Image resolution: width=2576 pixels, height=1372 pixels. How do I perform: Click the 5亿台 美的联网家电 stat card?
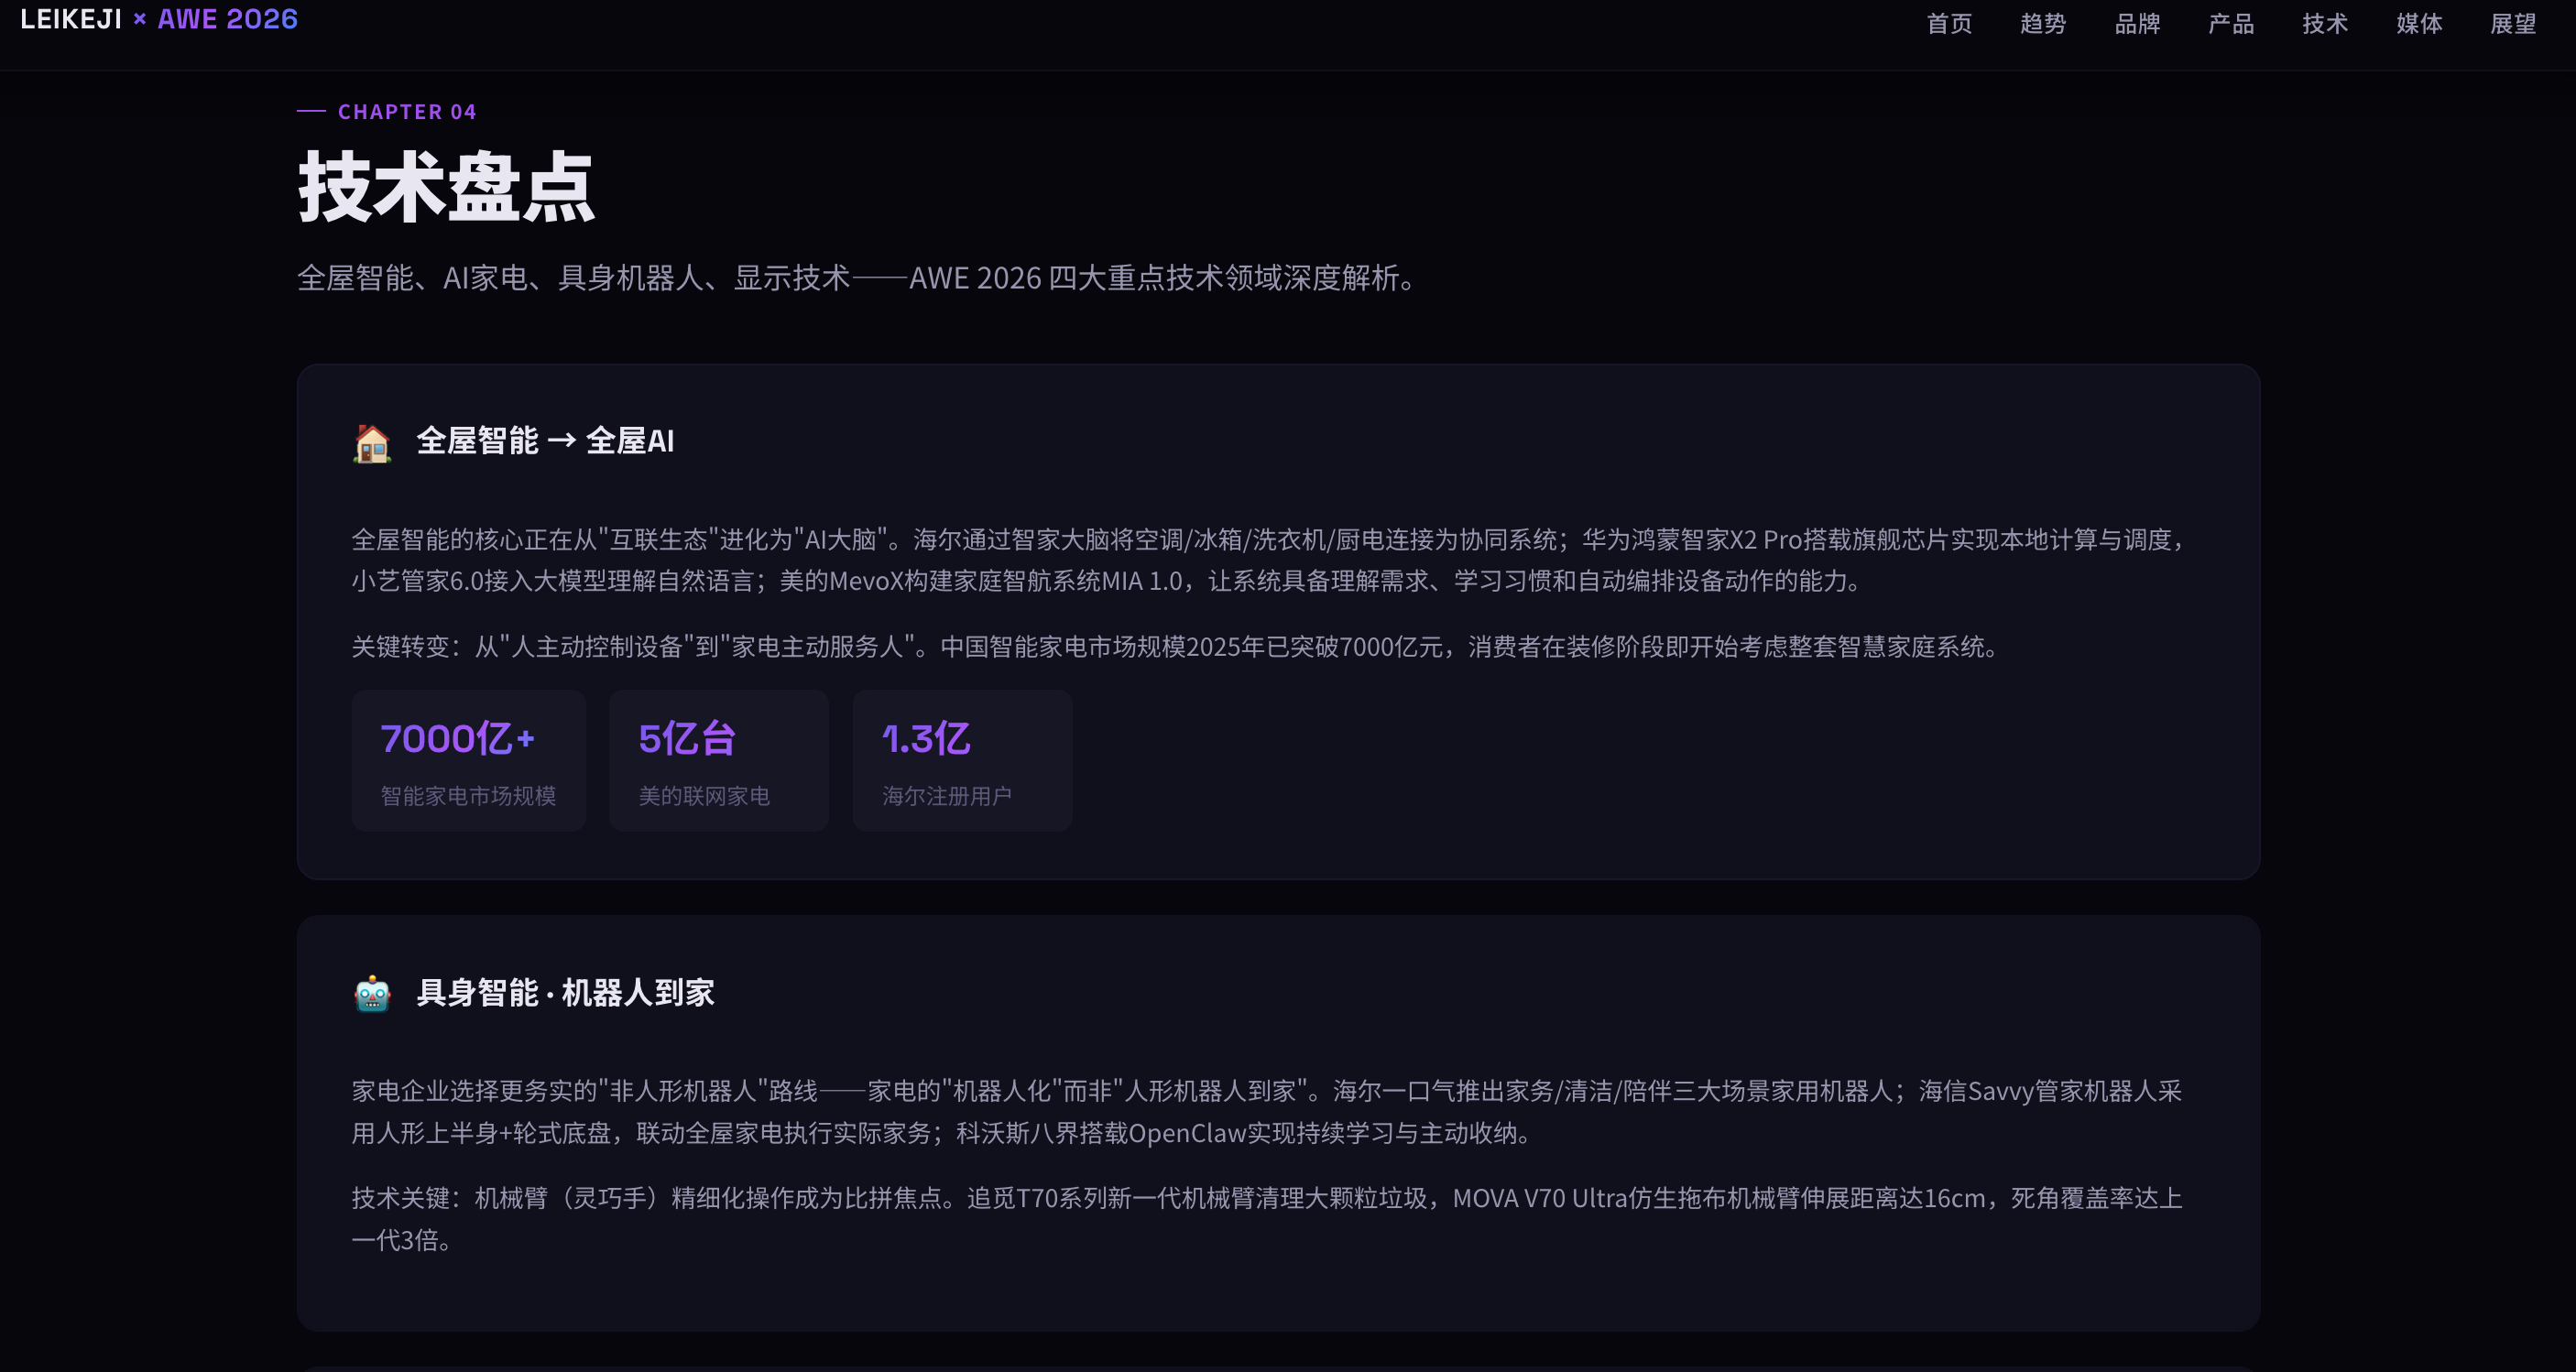[x=718, y=760]
